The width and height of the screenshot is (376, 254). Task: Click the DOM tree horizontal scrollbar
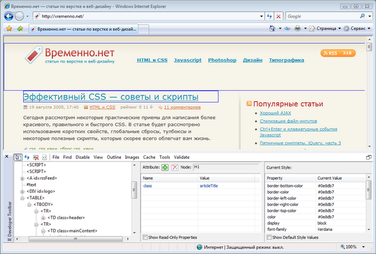tap(76, 239)
